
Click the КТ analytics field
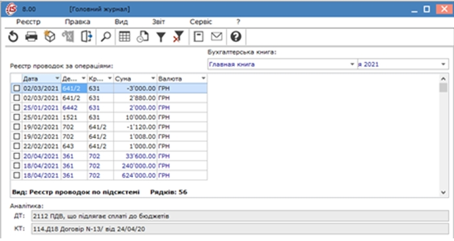(x=240, y=229)
